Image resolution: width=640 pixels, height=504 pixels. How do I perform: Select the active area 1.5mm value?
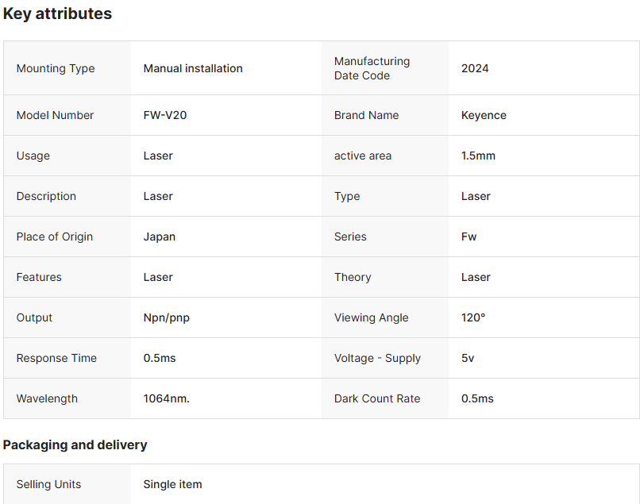(478, 156)
